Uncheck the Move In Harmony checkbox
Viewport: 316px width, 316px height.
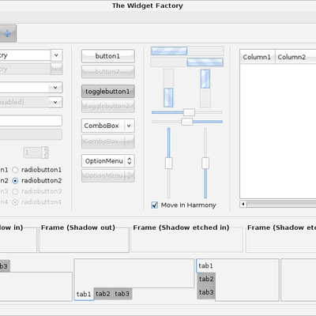(x=155, y=205)
